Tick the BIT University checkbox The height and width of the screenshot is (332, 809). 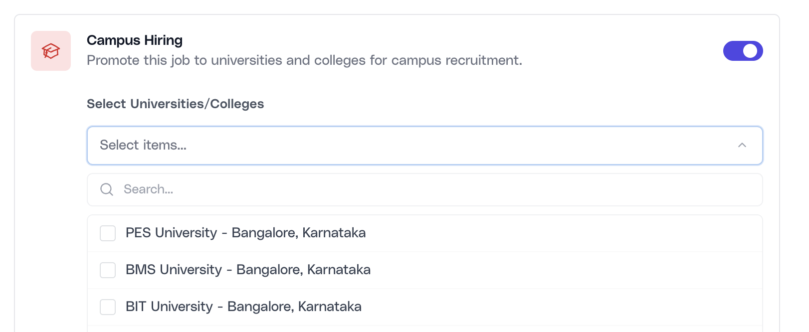[x=107, y=307]
